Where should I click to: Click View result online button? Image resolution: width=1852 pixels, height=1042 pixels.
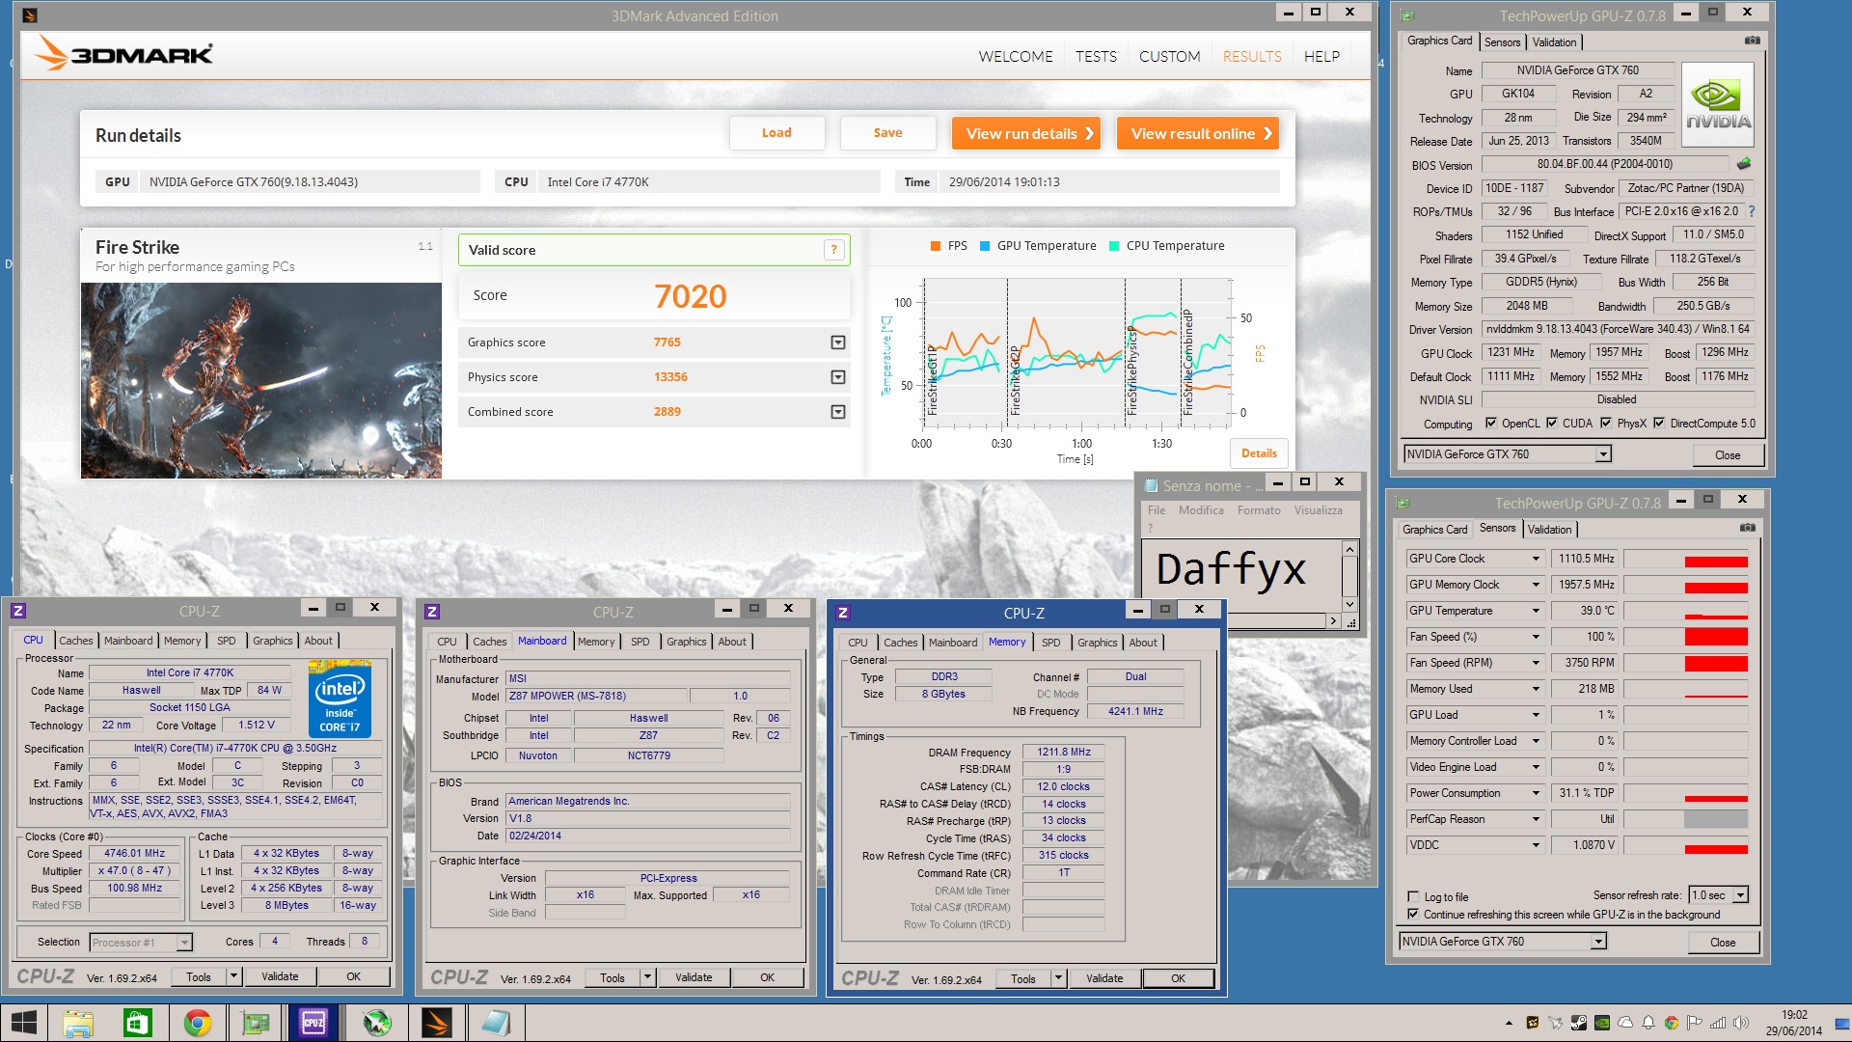[1198, 134]
